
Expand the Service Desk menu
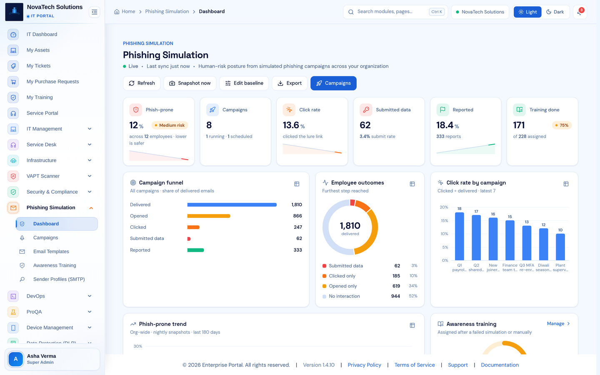(90, 145)
